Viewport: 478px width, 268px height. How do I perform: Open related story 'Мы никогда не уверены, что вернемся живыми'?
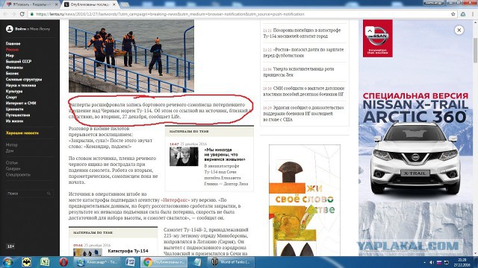tap(225, 154)
